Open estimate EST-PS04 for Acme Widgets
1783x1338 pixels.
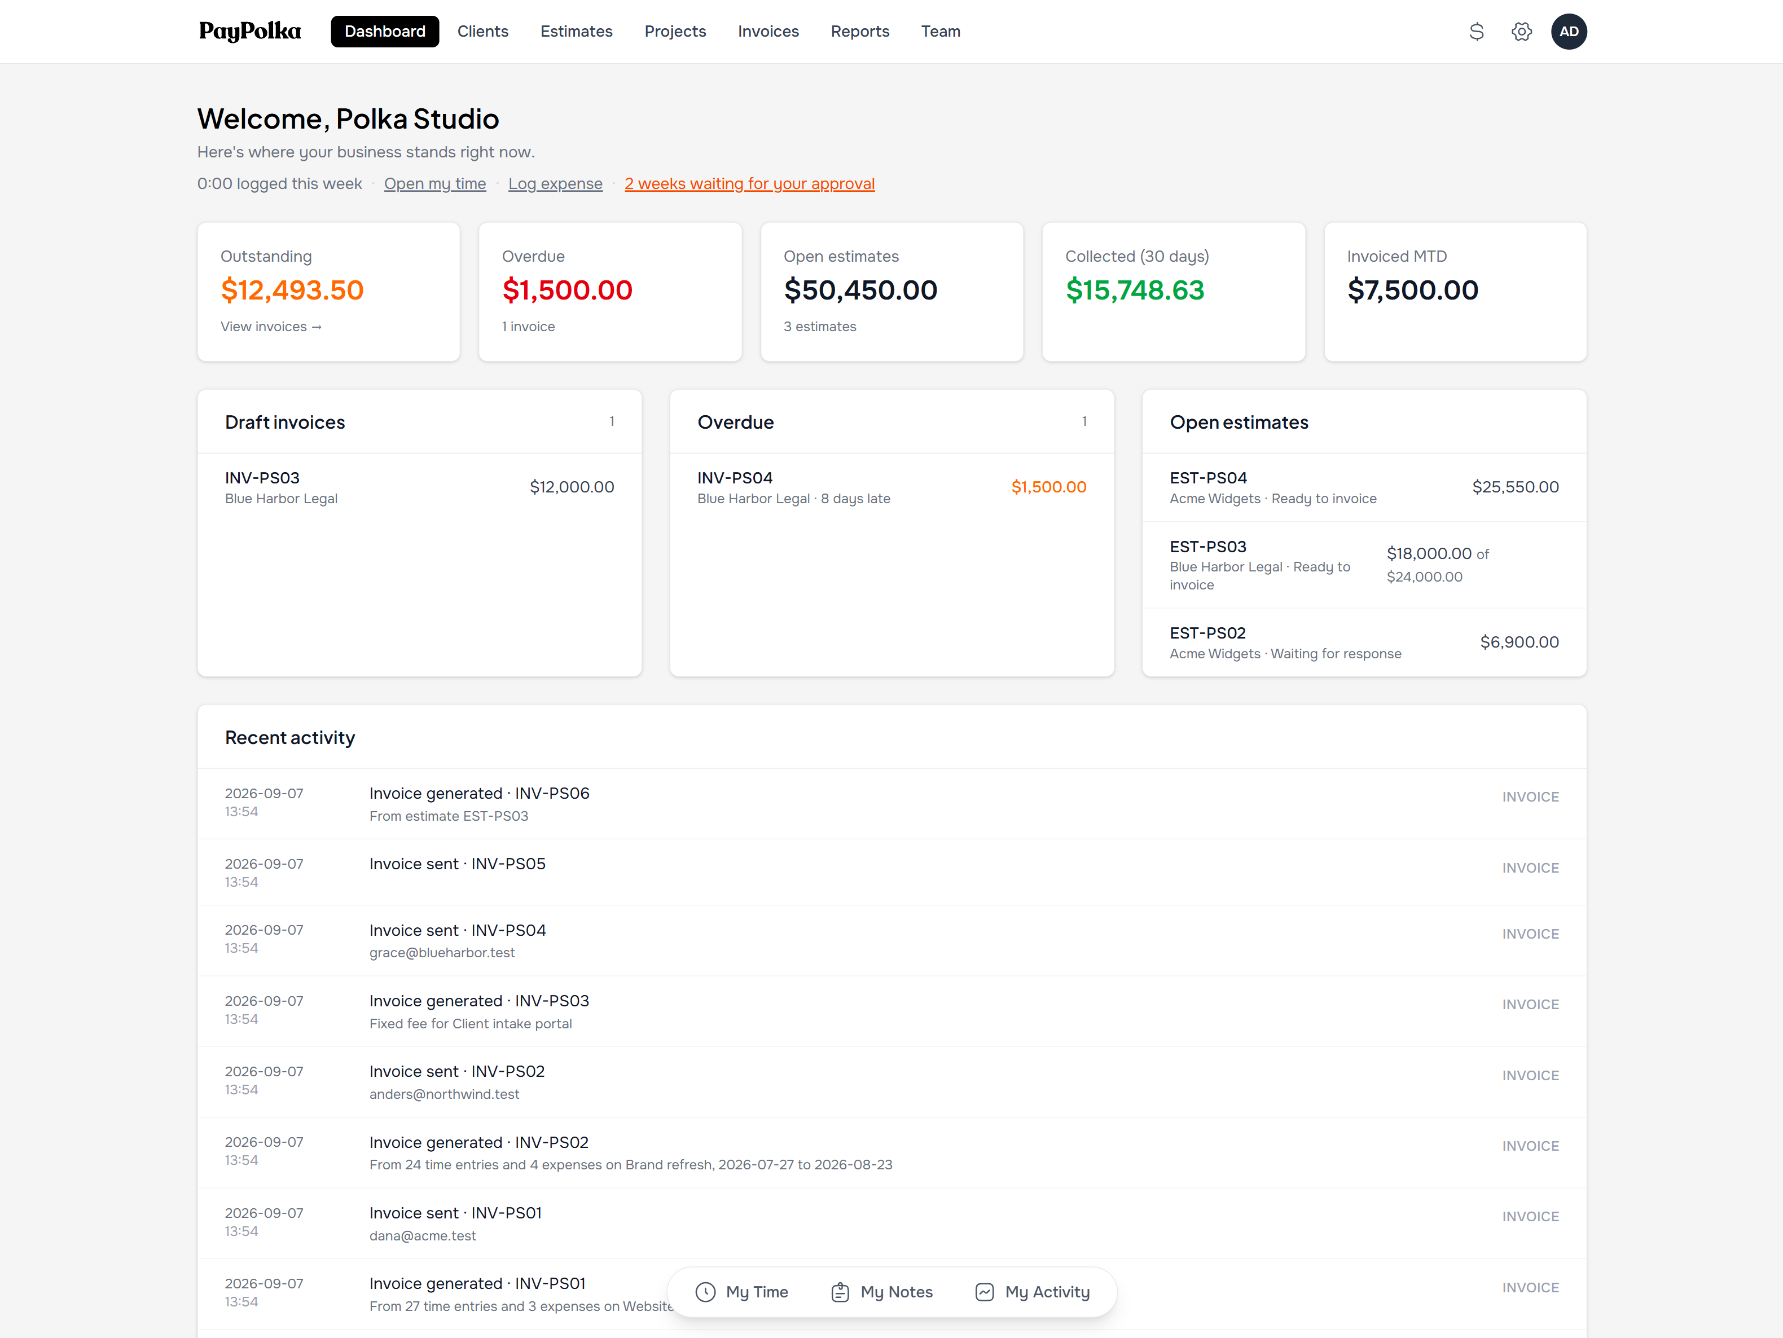click(1364, 487)
